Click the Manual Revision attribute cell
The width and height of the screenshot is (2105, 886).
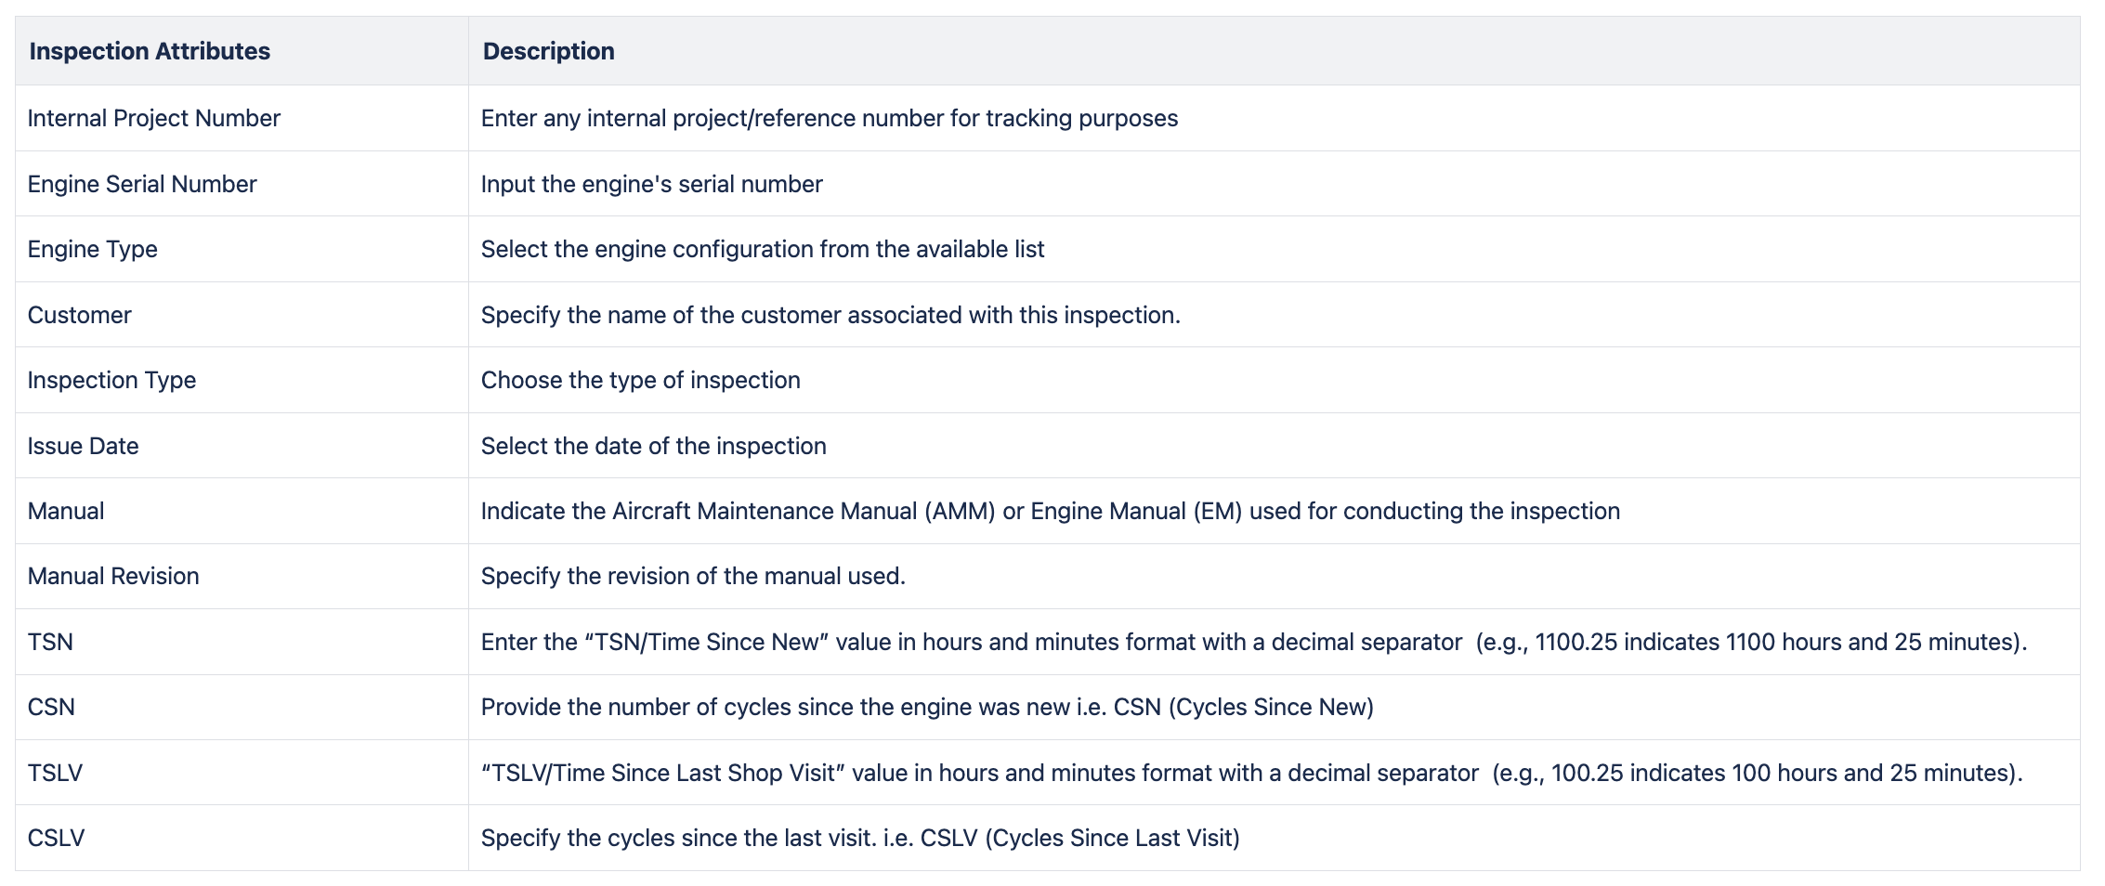pyautogui.click(x=113, y=576)
